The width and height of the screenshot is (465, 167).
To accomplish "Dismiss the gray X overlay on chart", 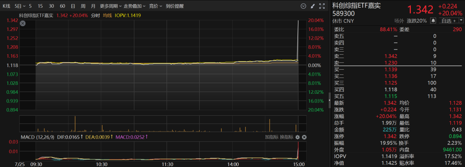I will coord(22,24).
